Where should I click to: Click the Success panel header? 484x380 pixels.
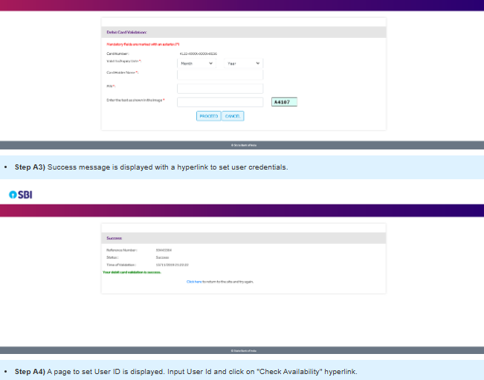(114, 238)
